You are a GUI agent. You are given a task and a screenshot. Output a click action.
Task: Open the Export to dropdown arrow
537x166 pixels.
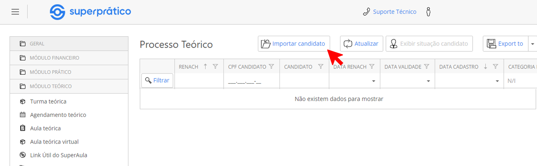tap(532, 44)
